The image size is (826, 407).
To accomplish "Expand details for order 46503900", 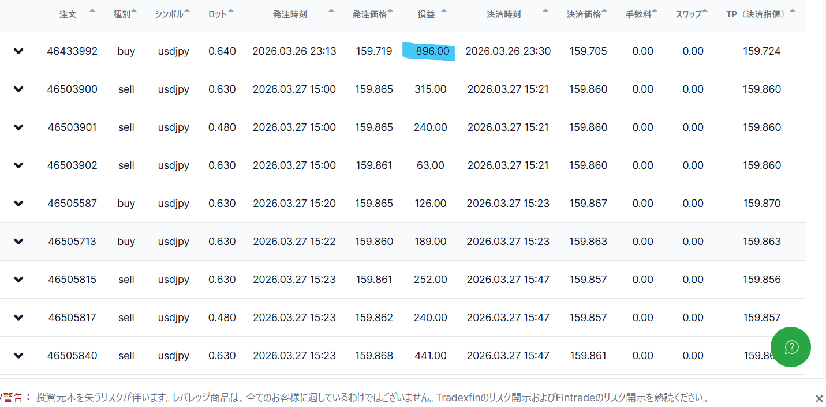I will (x=18, y=89).
